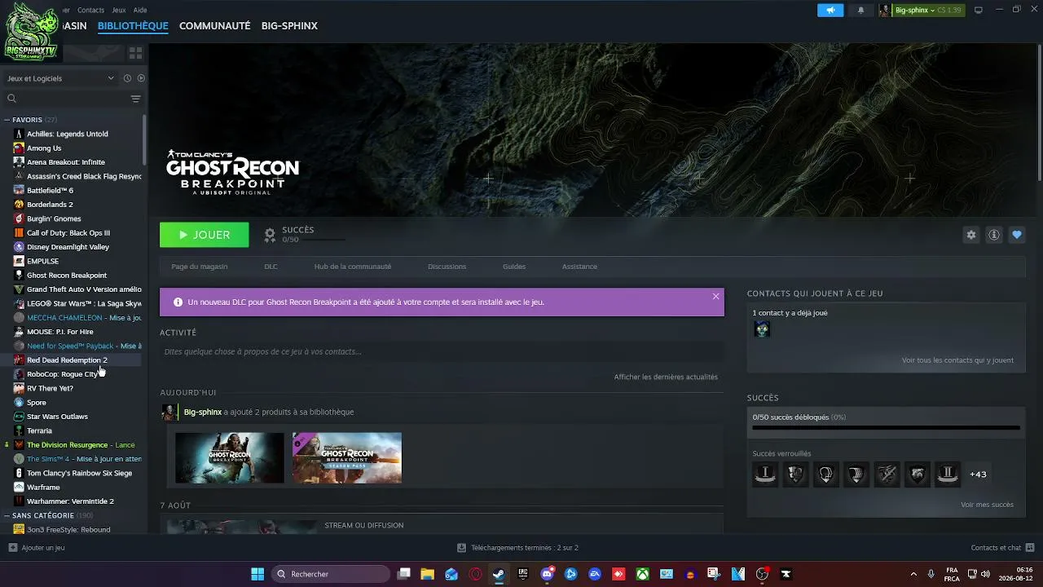This screenshot has height=587, width=1043.
Task: Click Voir mes succès
Action: coord(987,505)
